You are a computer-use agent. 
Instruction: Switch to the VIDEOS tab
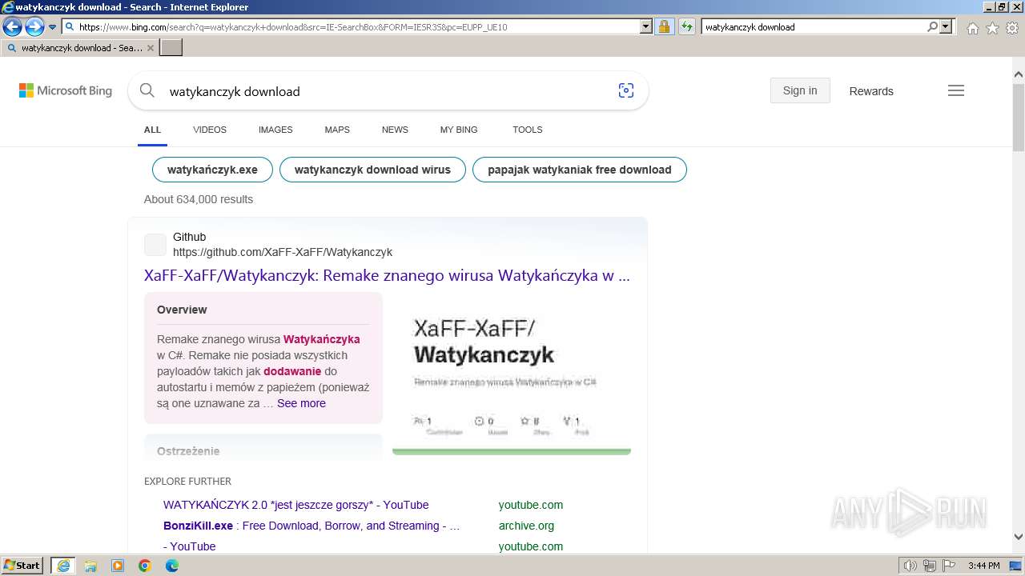[x=210, y=130]
